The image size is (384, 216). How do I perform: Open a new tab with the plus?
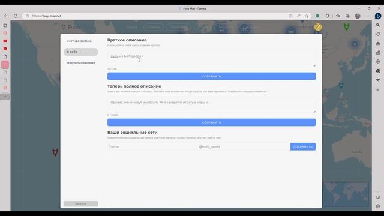[5, 97]
